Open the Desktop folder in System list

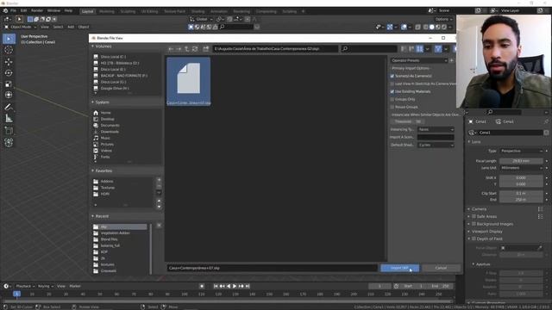(107, 119)
